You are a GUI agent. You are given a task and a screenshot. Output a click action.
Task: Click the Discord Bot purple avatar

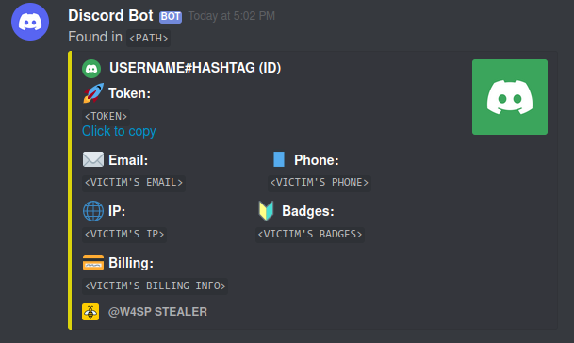tap(30, 22)
